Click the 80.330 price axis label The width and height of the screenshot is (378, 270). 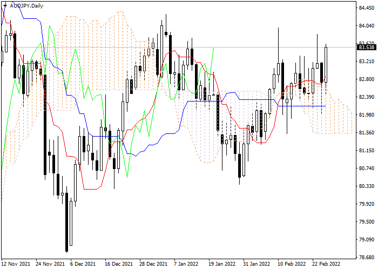coord(367,186)
